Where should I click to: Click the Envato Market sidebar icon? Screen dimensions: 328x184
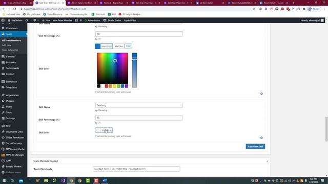[x=3, y=167]
